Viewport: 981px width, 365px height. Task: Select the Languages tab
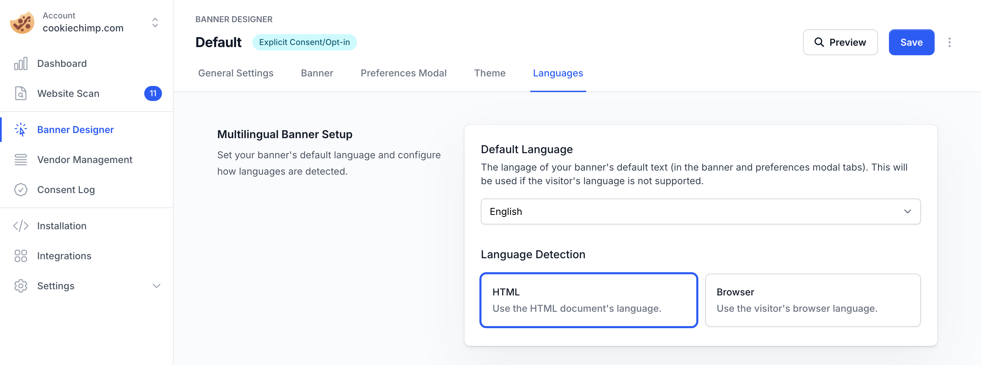558,73
